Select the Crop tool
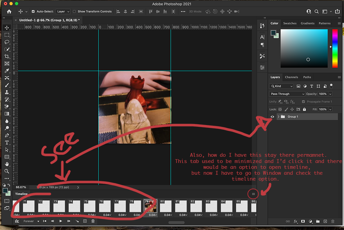 pyautogui.click(x=7, y=56)
